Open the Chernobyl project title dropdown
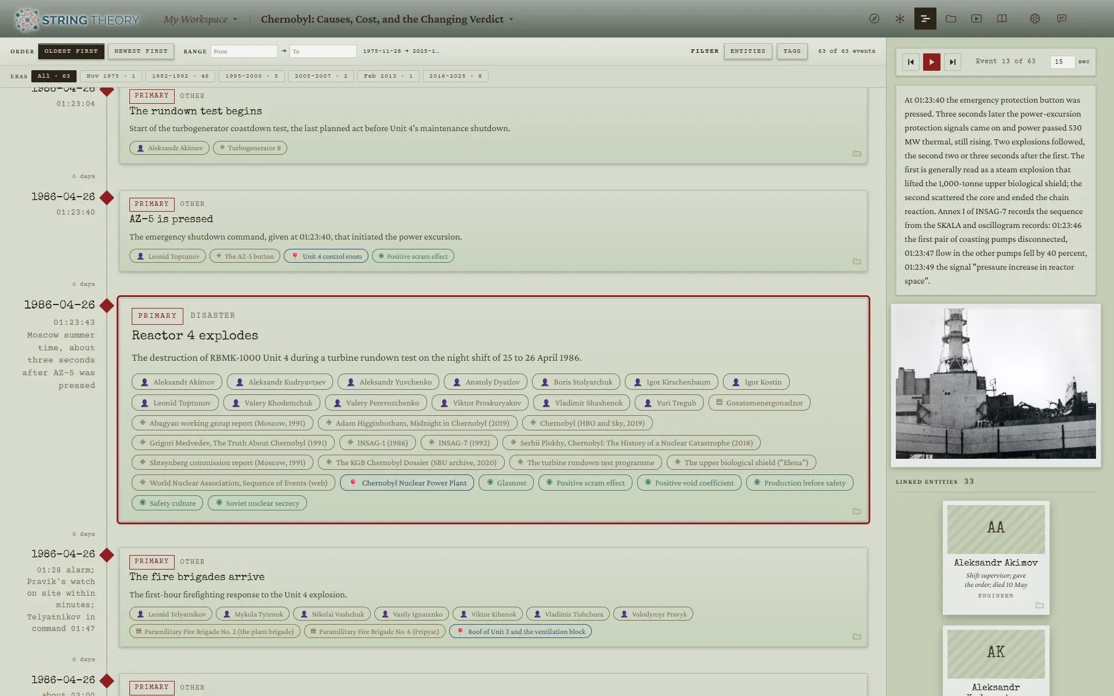Viewport: 1114px width, 696px height. [x=387, y=19]
